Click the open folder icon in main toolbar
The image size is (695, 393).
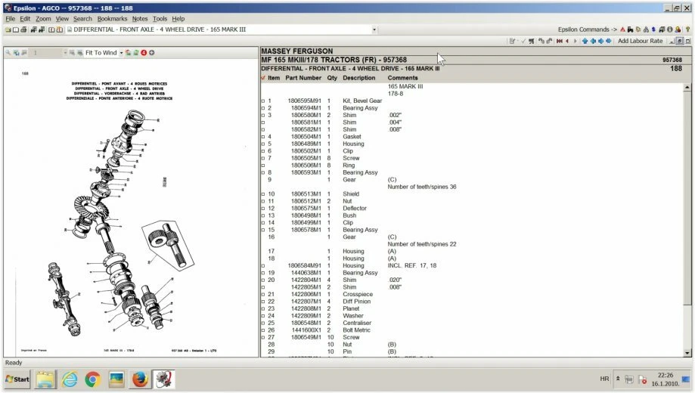(x=8, y=29)
